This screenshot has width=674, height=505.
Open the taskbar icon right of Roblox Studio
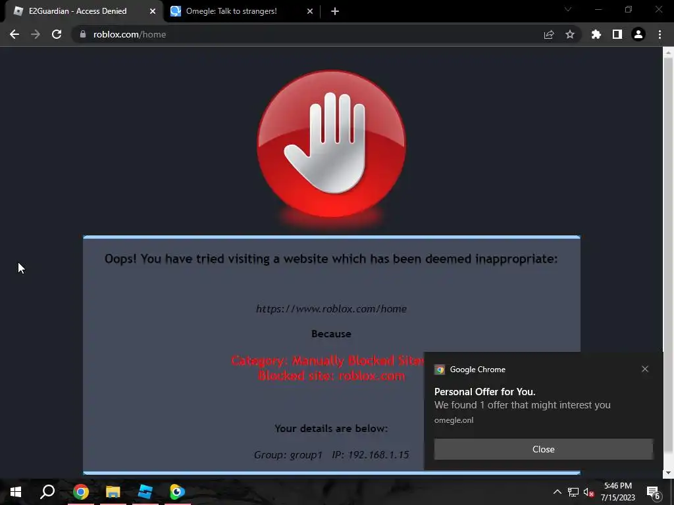pyautogui.click(x=177, y=492)
